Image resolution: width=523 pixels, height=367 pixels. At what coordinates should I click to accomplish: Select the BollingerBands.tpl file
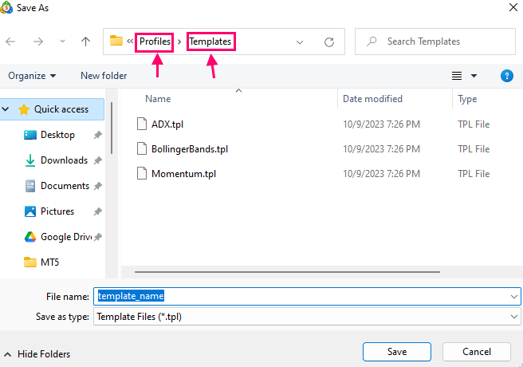(189, 149)
